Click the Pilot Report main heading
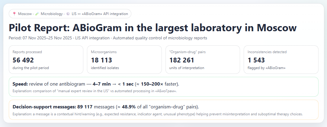This screenshot has width=327, height=127. point(152,28)
